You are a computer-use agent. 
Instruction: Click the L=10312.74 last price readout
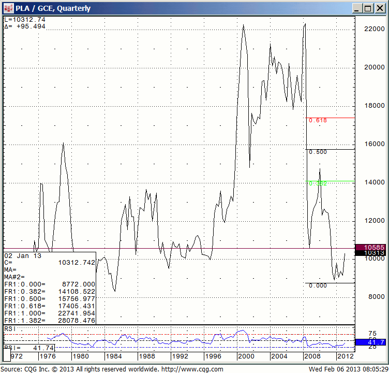coord(24,20)
